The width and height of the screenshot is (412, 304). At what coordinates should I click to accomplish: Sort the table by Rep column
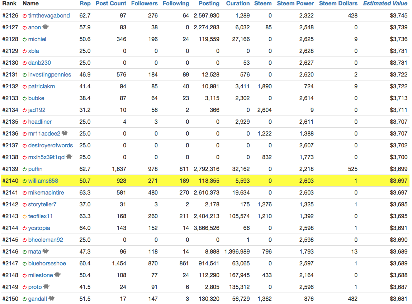[x=85, y=4]
